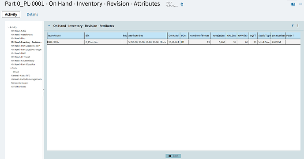Select On Hand - Count History in tree
This screenshot has height=159, width=304.
point(23,61)
